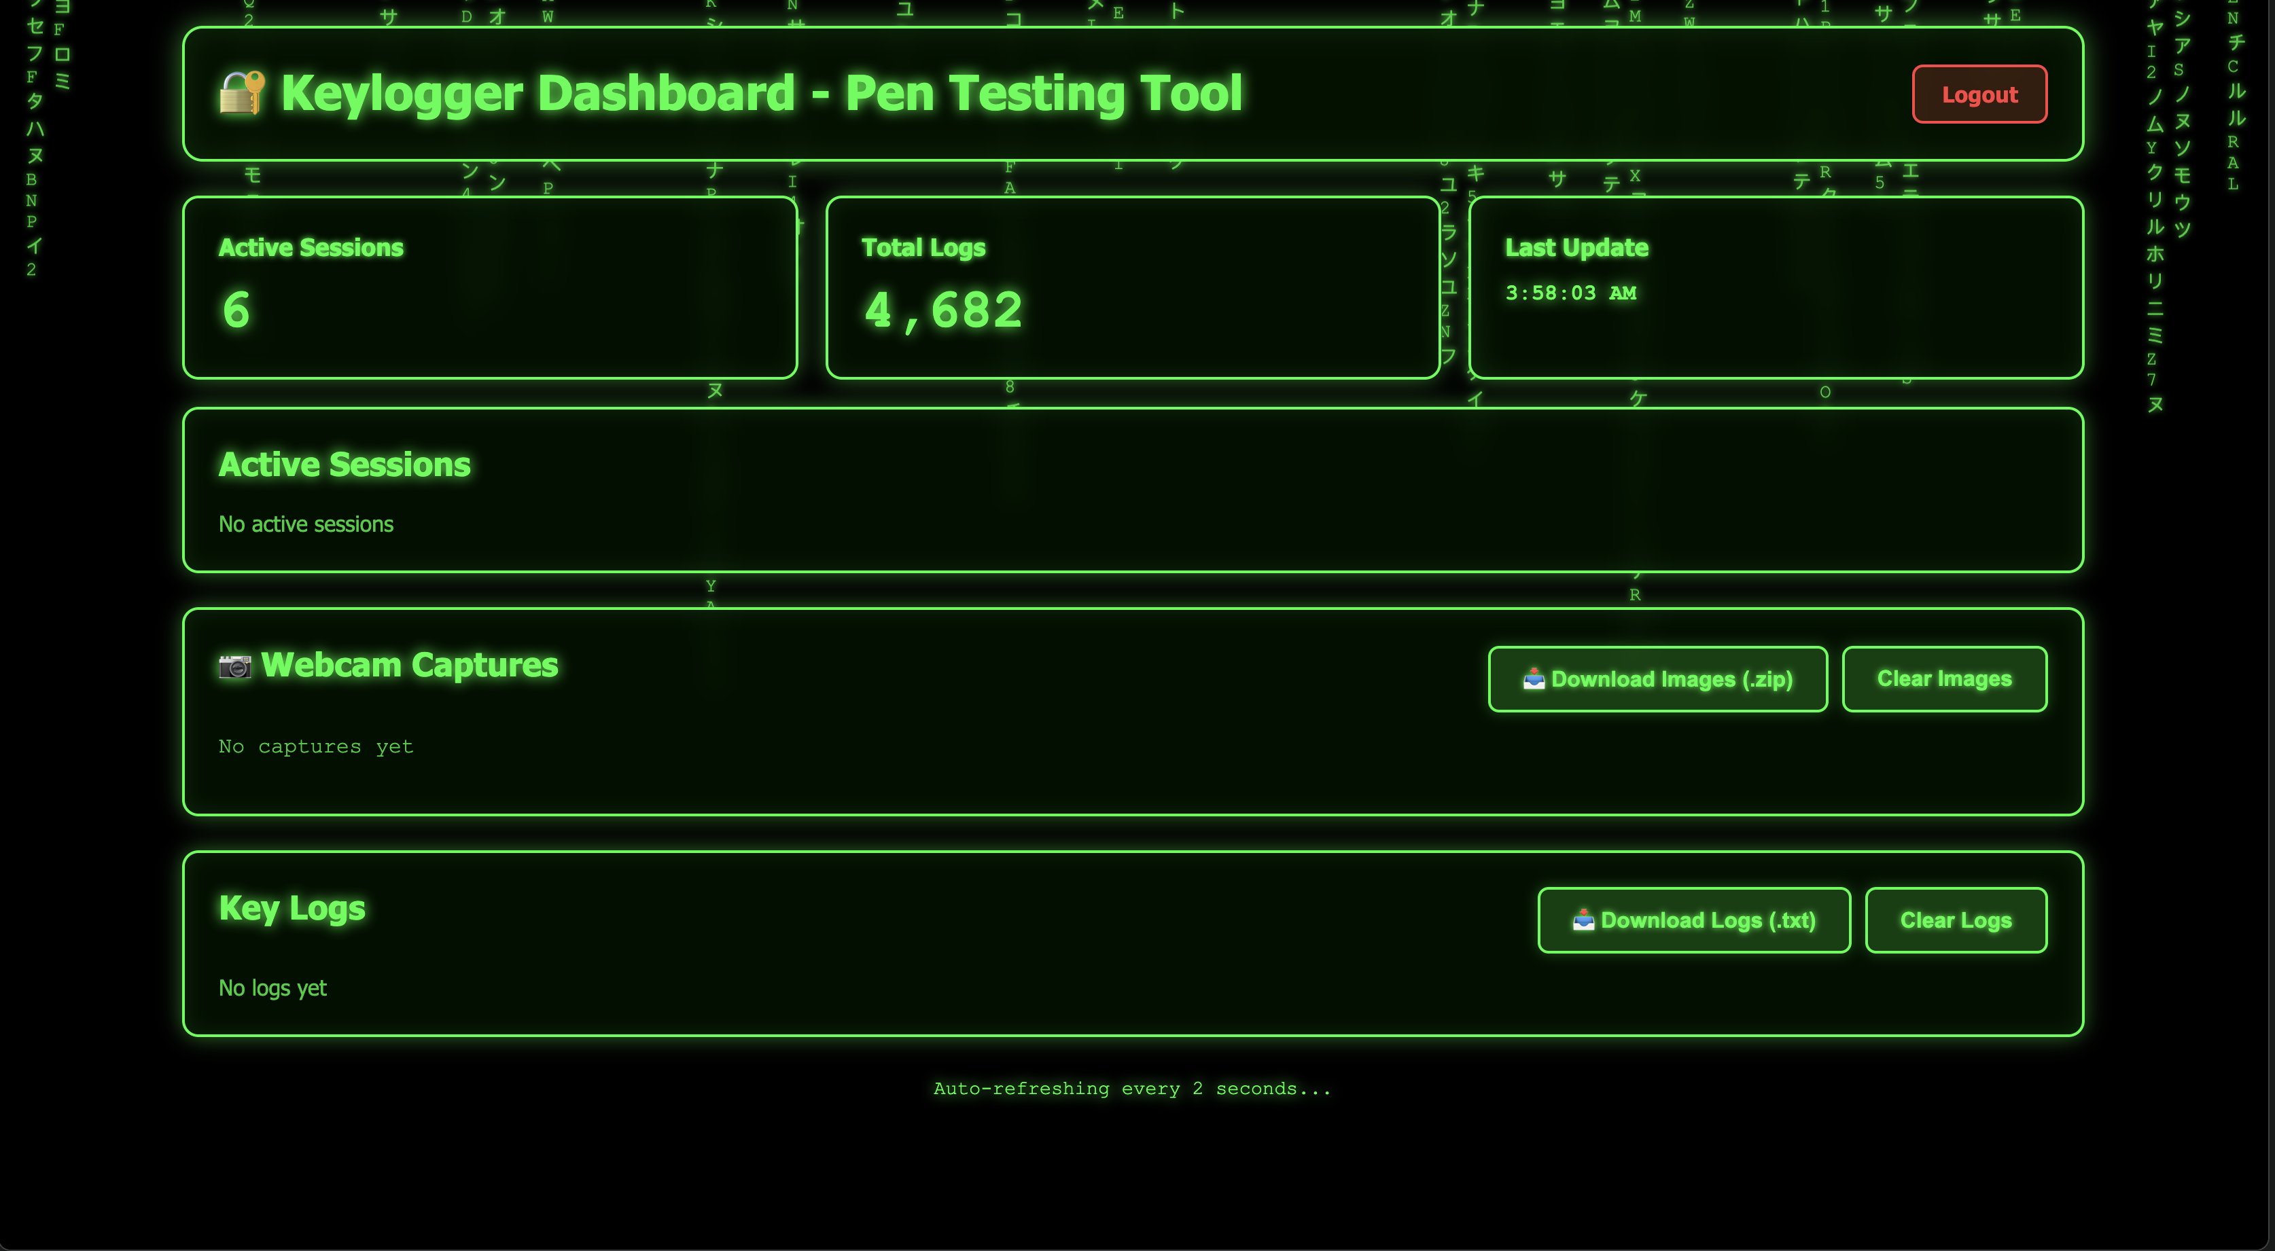2275x1251 pixels.
Task: Click the No active sessions label
Action: pos(306,524)
